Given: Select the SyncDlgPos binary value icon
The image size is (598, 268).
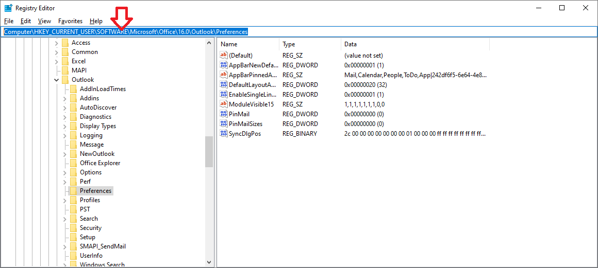Looking at the screenshot, I should 224,134.
